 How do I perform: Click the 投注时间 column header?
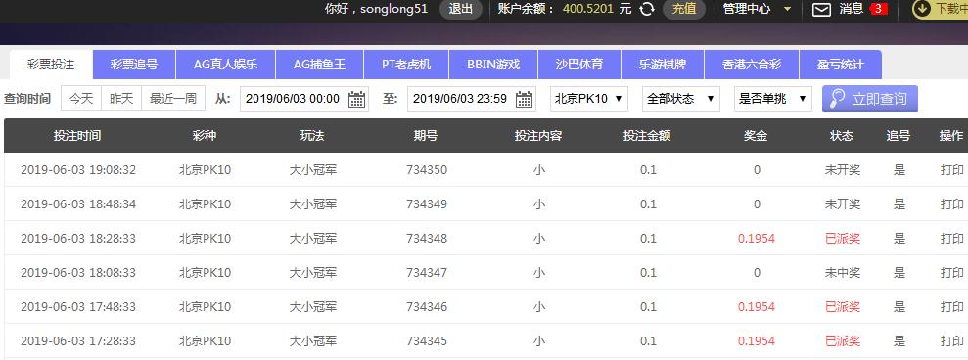pyautogui.click(x=77, y=136)
